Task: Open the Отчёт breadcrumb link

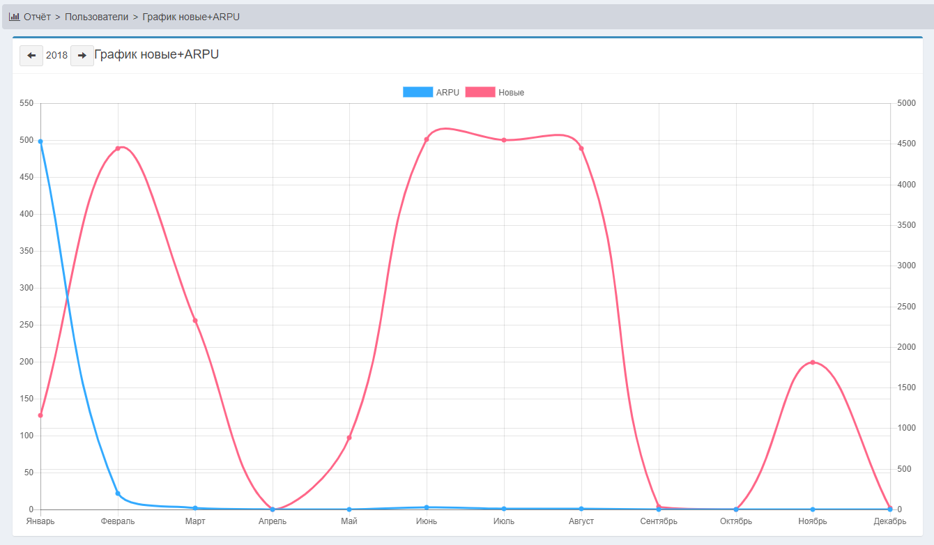Action: coord(37,17)
